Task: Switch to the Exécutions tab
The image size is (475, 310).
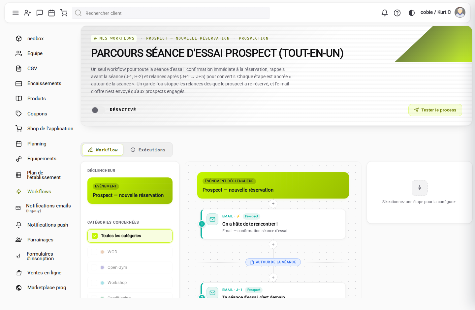Action: pos(148,150)
